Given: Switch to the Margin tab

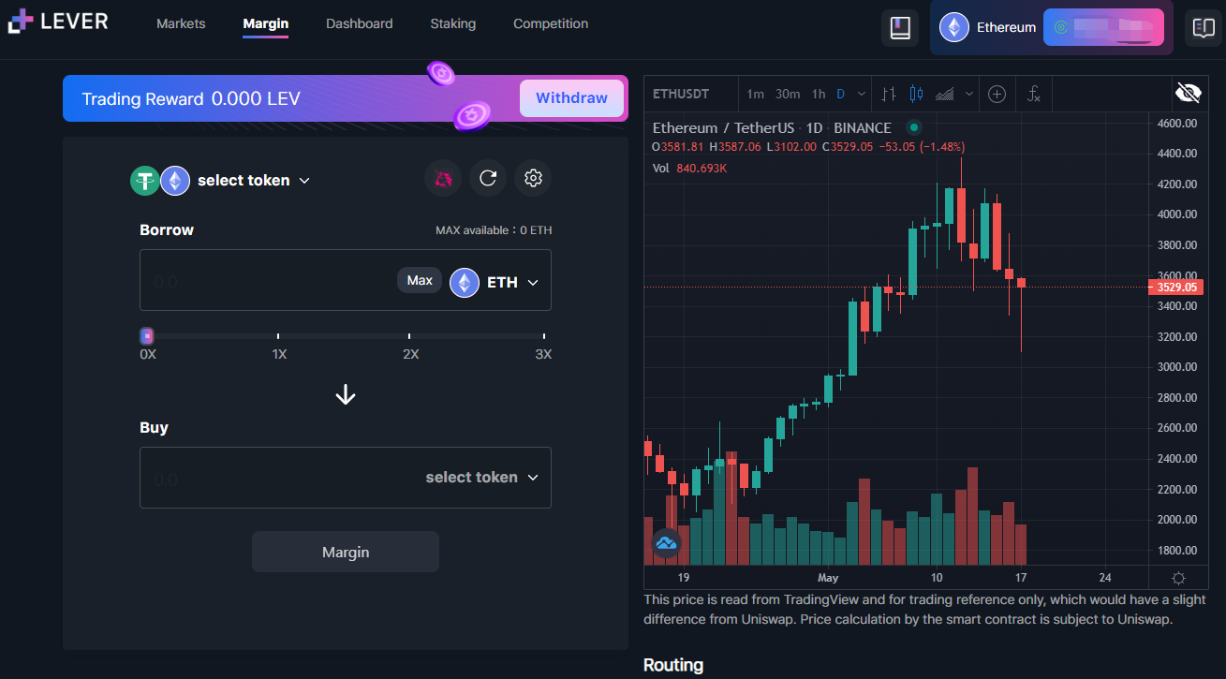Looking at the screenshot, I should (265, 23).
